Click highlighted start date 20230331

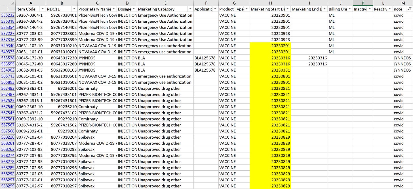[x=270, y=70]
